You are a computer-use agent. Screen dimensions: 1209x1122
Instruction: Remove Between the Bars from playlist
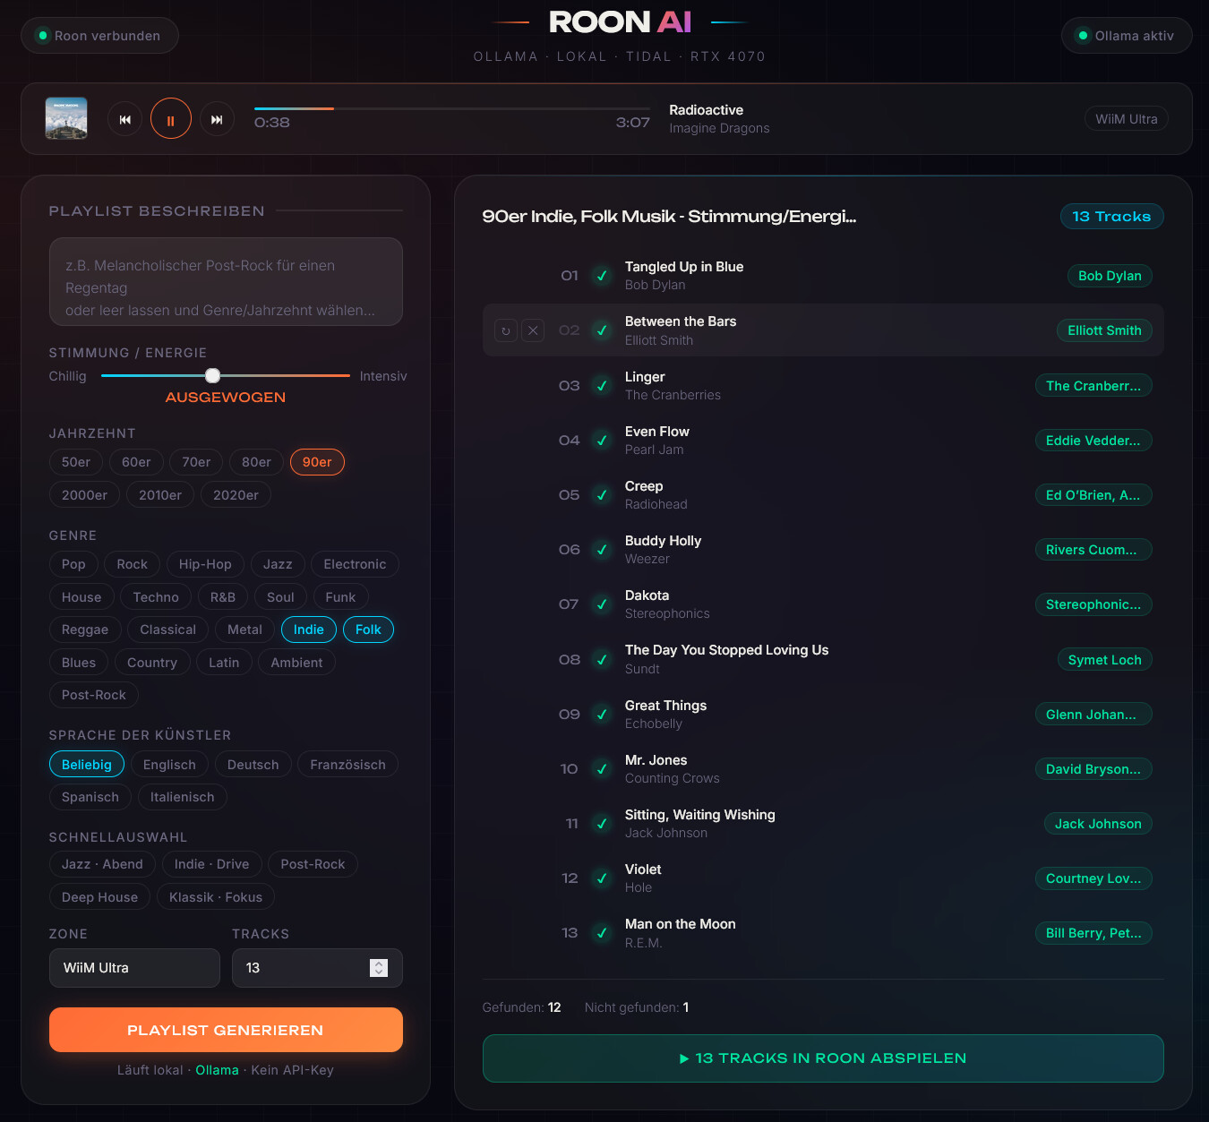533,330
